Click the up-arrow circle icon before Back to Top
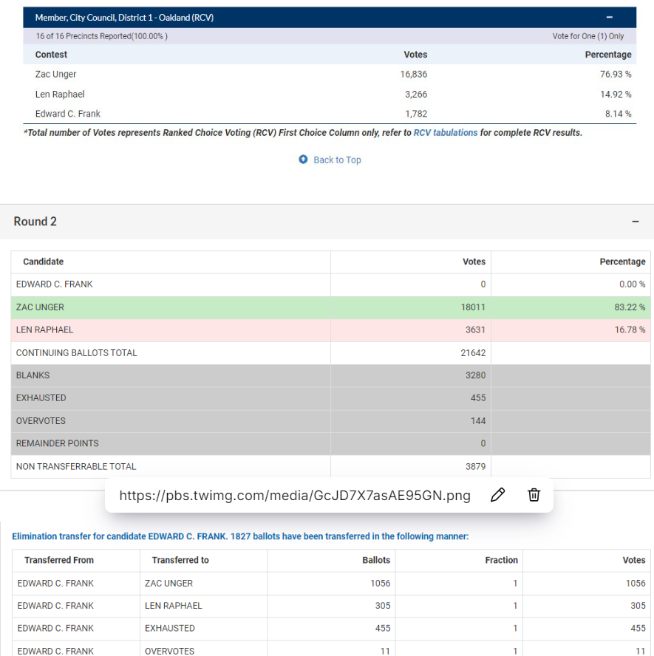The image size is (654, 656). (x=303, y=160)
